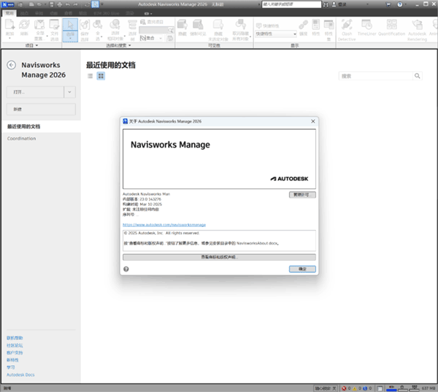Expand the quick access toolbar customize arrow
Viewport: 438px width, 392px height.
click(x=101, y=4)
